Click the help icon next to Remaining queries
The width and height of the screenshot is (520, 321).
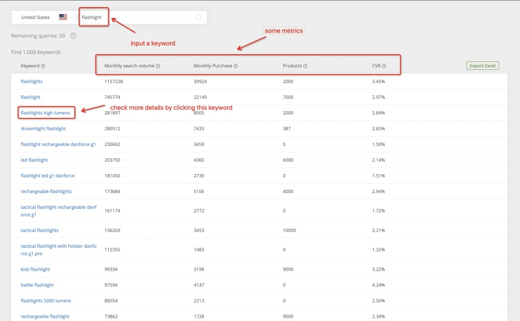click(73, 36)
